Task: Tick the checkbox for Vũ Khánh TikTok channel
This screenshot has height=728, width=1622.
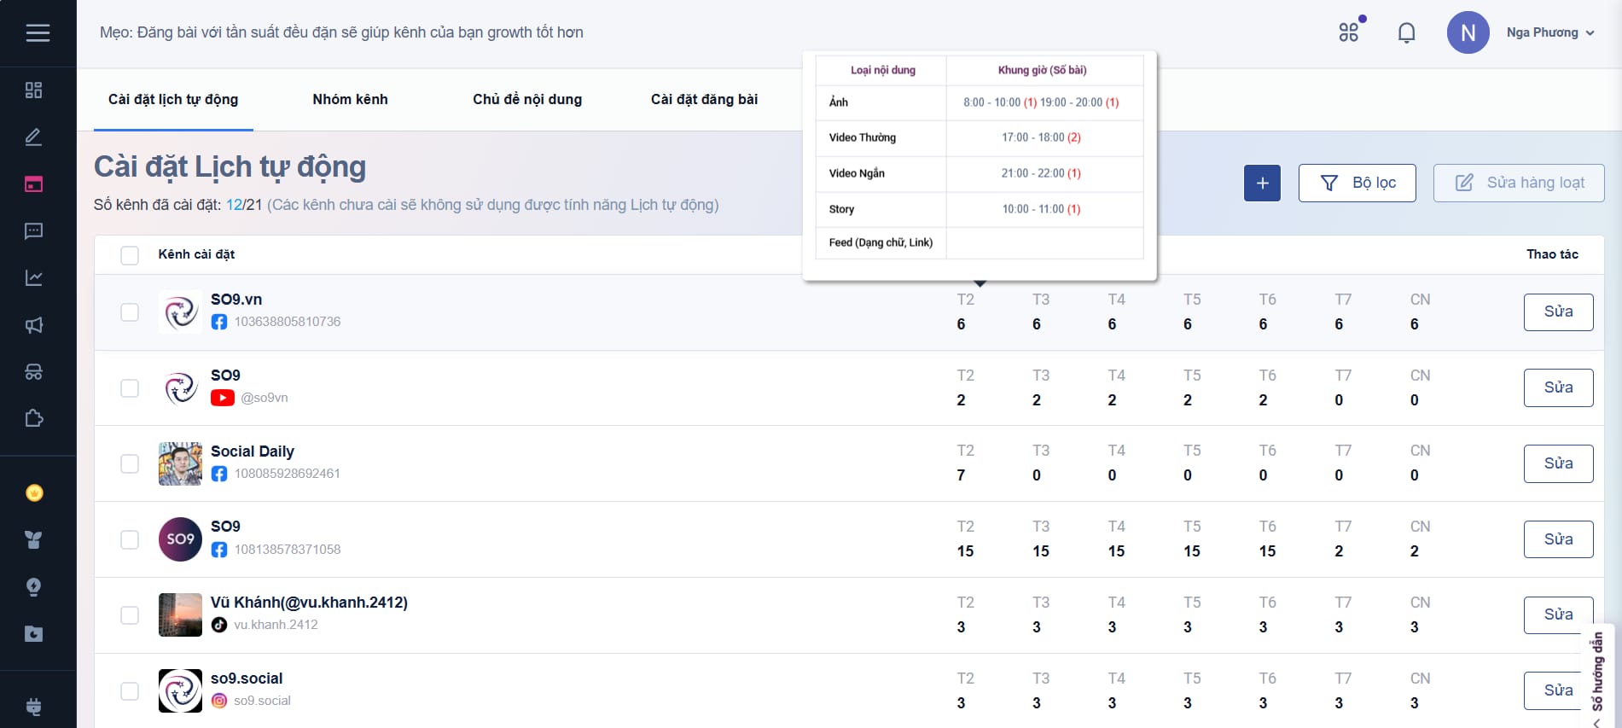Action: [x=130, y=615]
